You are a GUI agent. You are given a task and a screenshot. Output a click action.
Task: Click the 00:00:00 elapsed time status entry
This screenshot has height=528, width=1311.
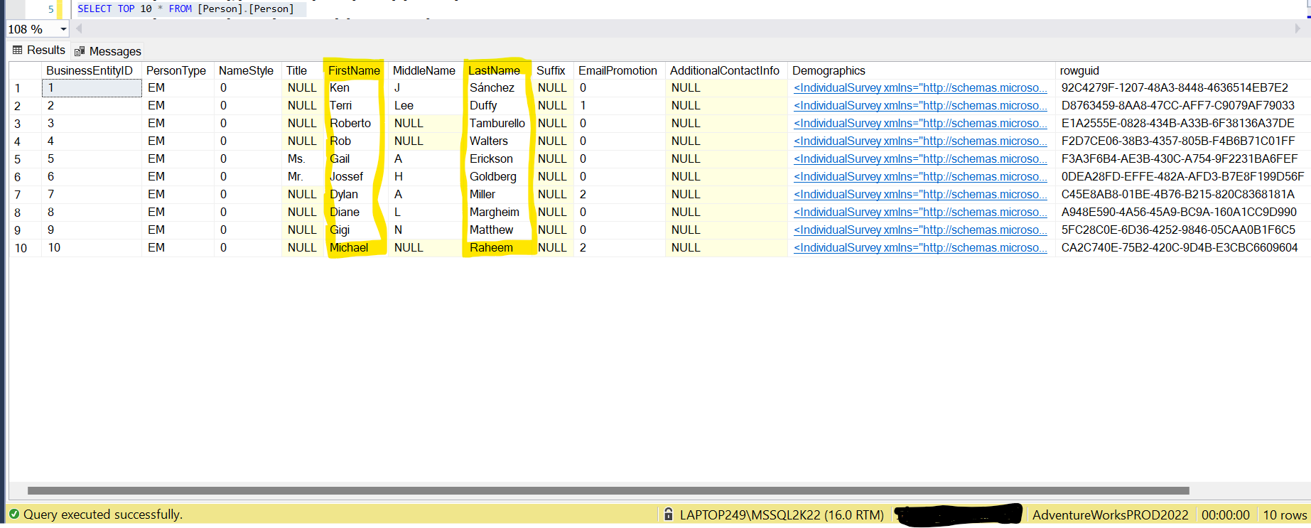(x=1226, y=514)
